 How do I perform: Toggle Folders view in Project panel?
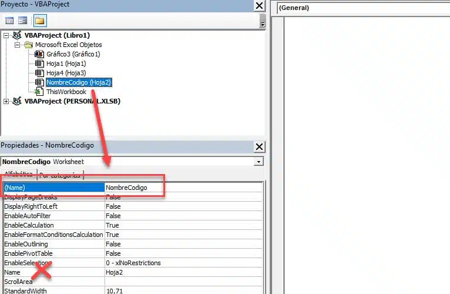[39, 21]
